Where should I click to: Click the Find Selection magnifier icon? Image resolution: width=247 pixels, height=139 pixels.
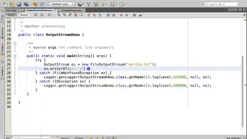(59, 15)
